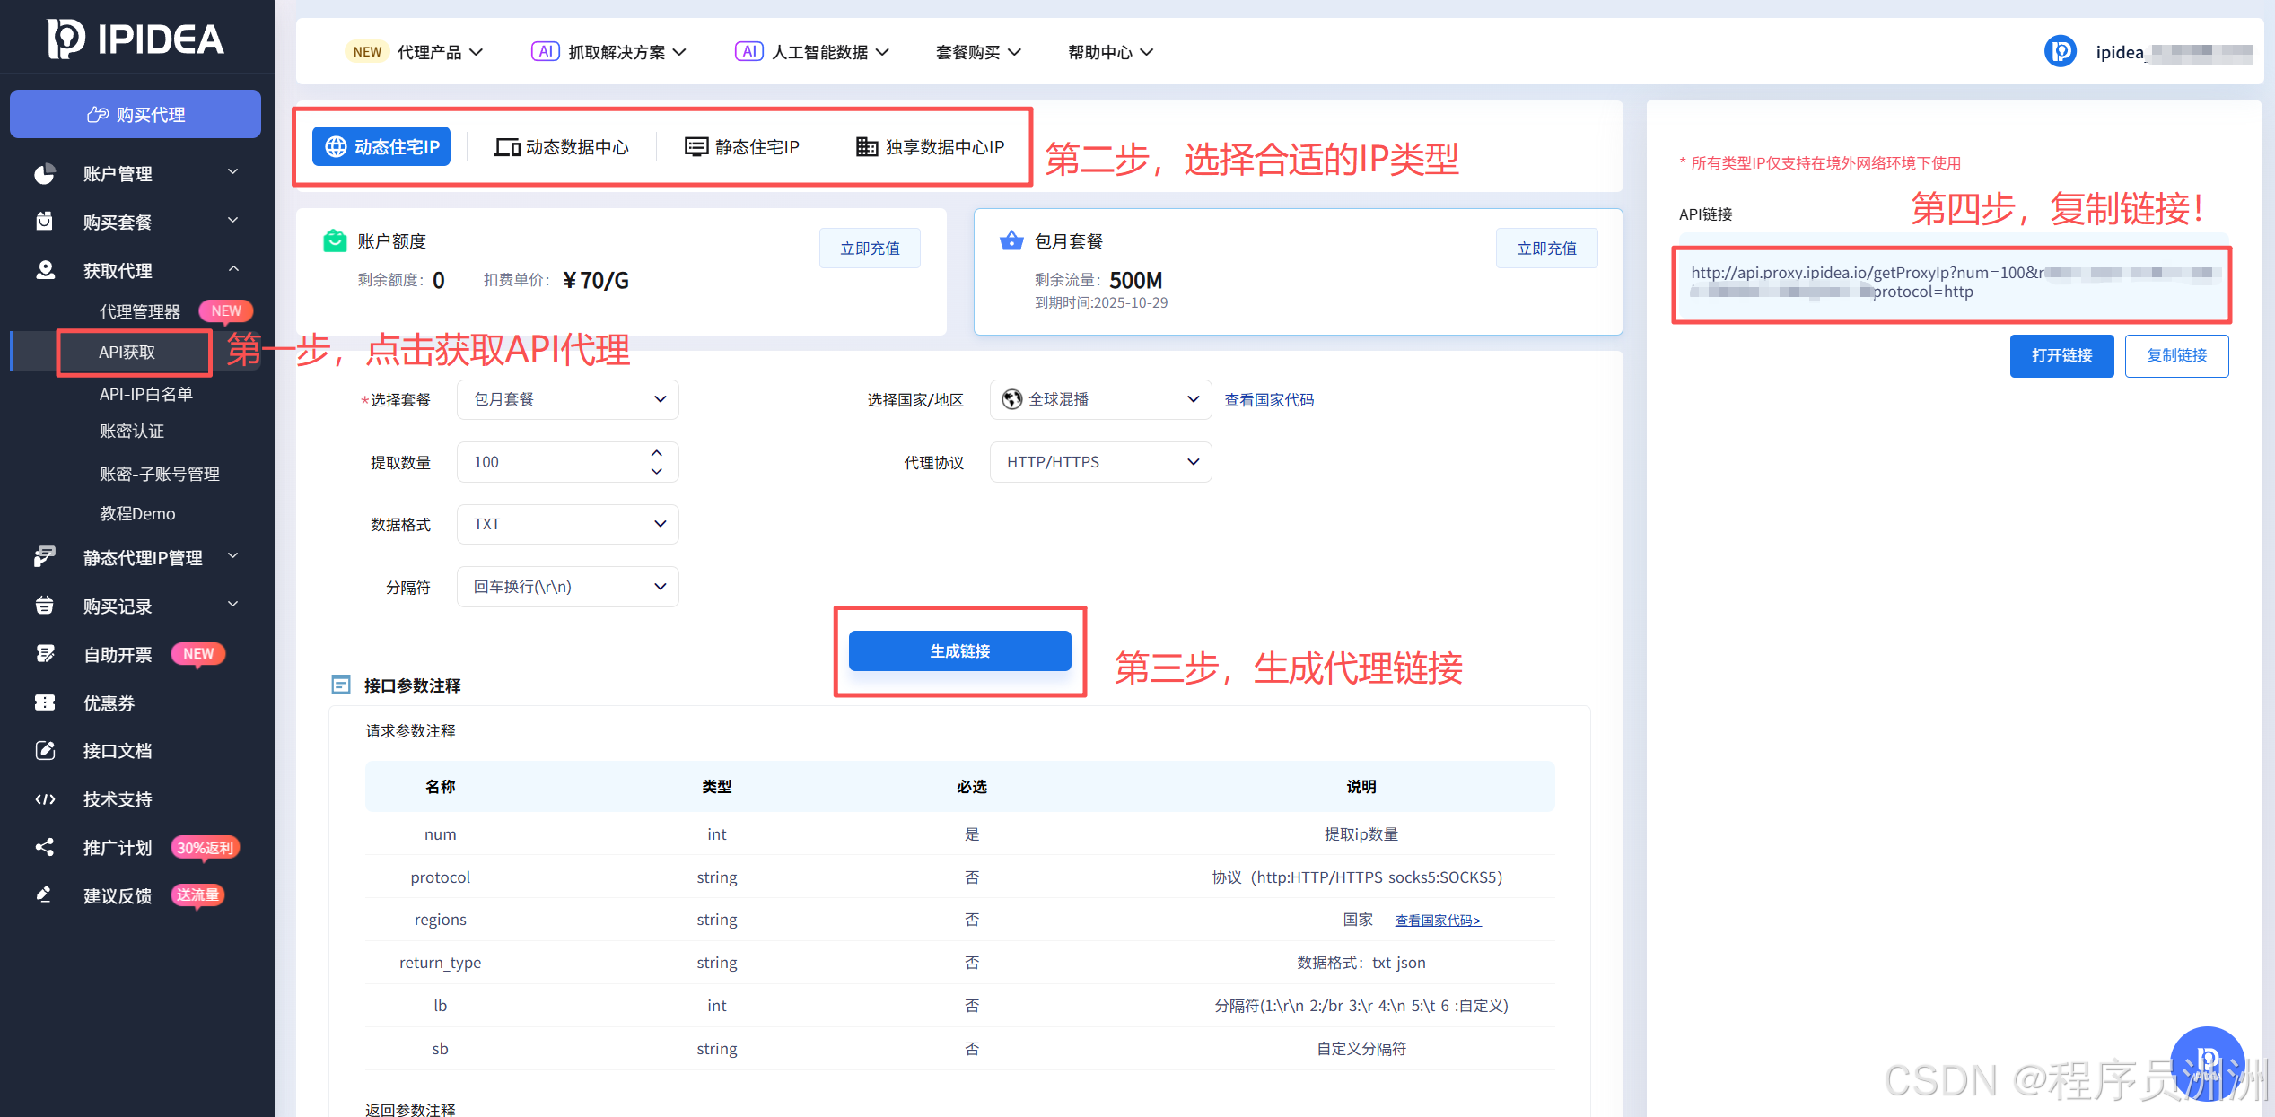Screen dimensions: 2275x1117
Task: Click the 优惠券 coupon icon
Action: [44, 702]
